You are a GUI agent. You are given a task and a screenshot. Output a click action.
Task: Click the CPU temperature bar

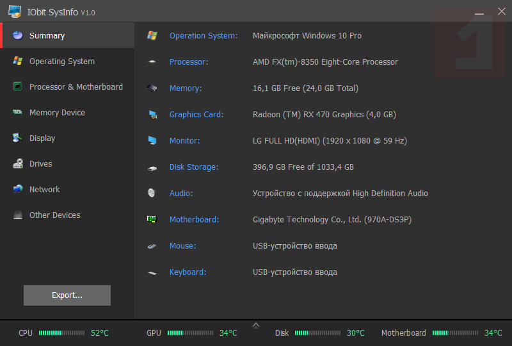pos(61,333)
